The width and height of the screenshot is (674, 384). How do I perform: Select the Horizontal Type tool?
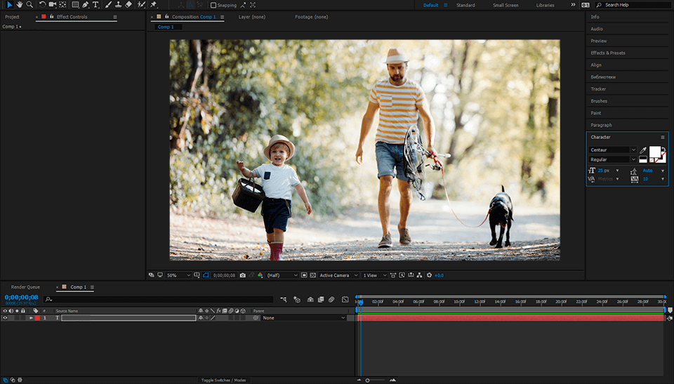pos(95,5)
